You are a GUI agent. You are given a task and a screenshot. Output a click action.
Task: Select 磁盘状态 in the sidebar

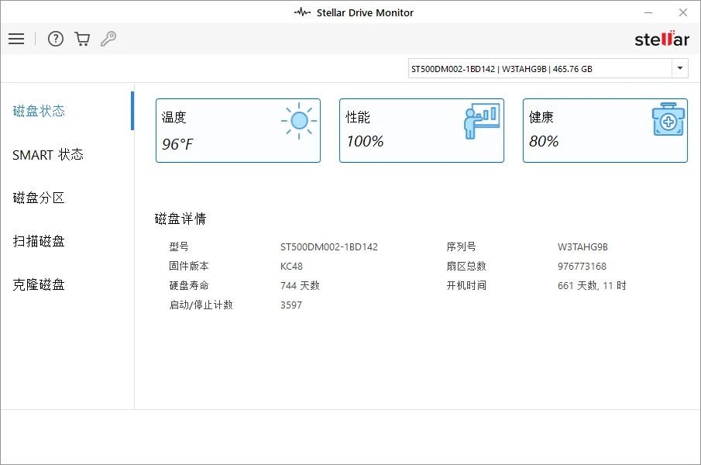pyautogui.click(x=39, y=111)
